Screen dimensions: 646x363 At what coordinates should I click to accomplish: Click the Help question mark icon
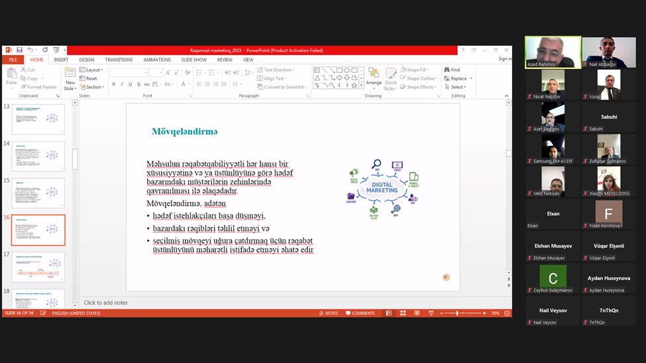(462, 50)
